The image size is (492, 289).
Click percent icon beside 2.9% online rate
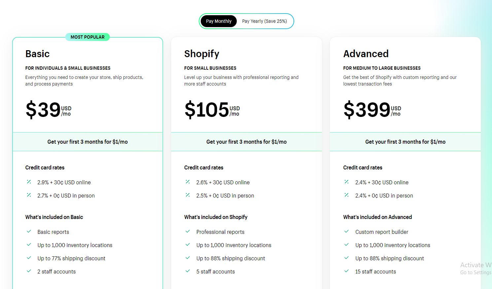click(x=29, y=182)
